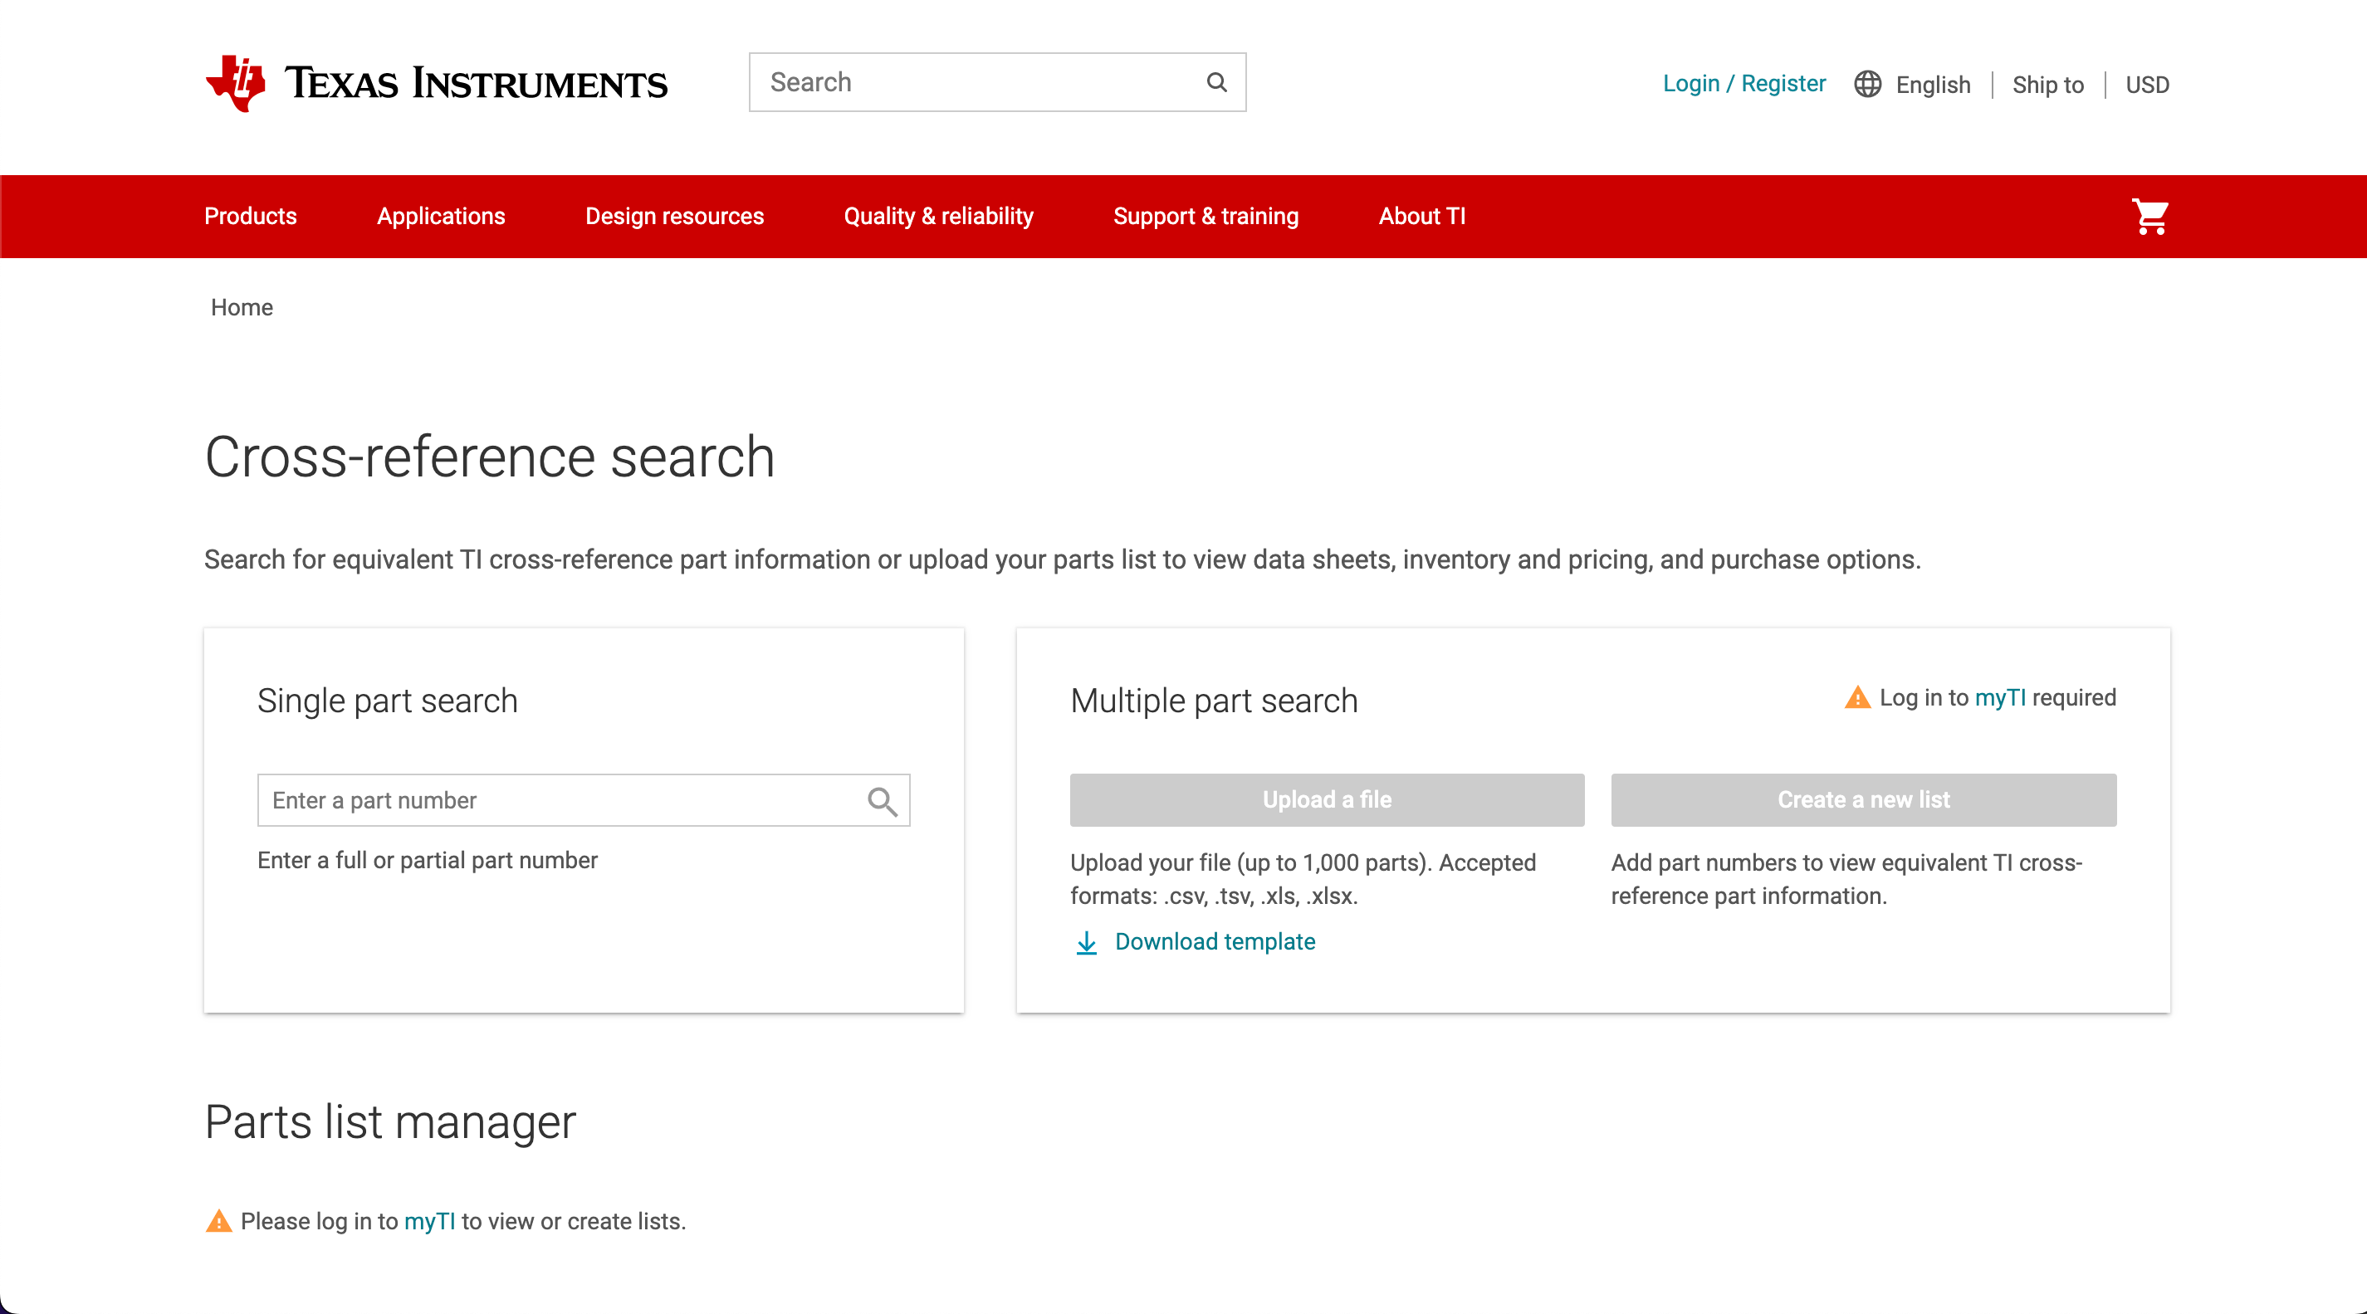Open the Design resources menu
Screen dimensions: 2367x1314
(x=674, y=216)
